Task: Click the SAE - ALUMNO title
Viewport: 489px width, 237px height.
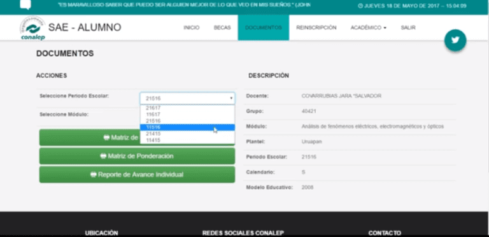Action: pyautogui.click(x=85, y=27)
